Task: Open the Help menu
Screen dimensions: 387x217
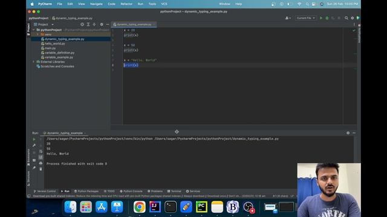Action: pyautogui.click(x=238, y=4)
